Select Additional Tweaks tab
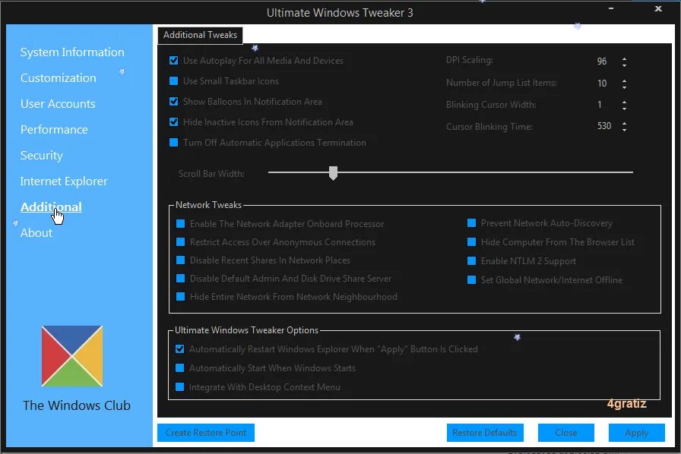 200,35
